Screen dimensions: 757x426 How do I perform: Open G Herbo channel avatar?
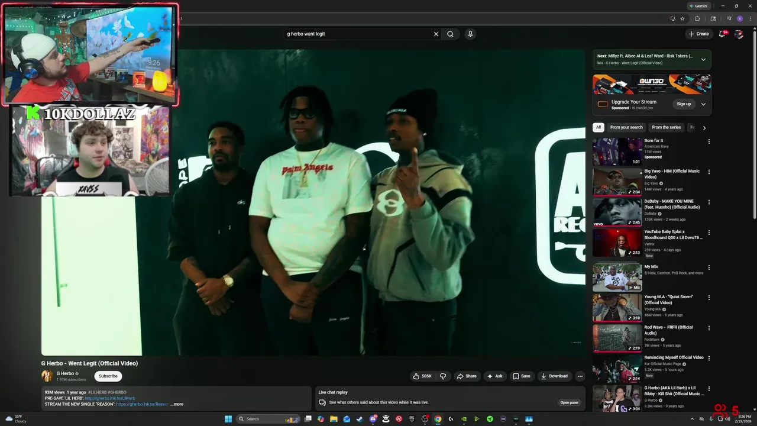(47, 376)
